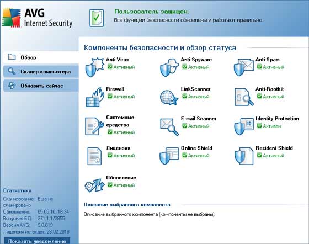Click the Описание выбранного компонента heading
The width and height of the screenshot is (309, 244).
[x=127, y=205]
